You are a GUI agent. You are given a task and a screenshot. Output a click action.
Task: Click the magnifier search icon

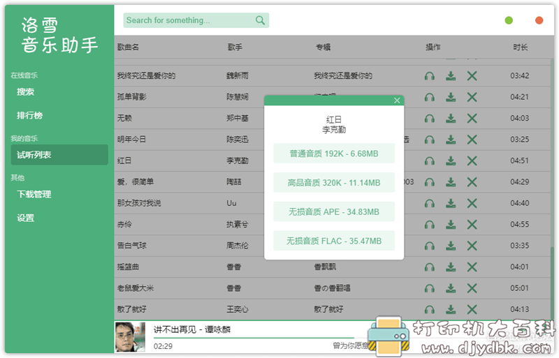pyautogui.click(x=260, y=20)
